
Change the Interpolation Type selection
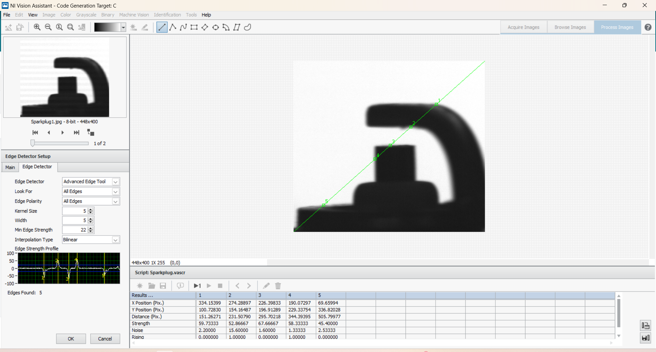pos(116,240)
